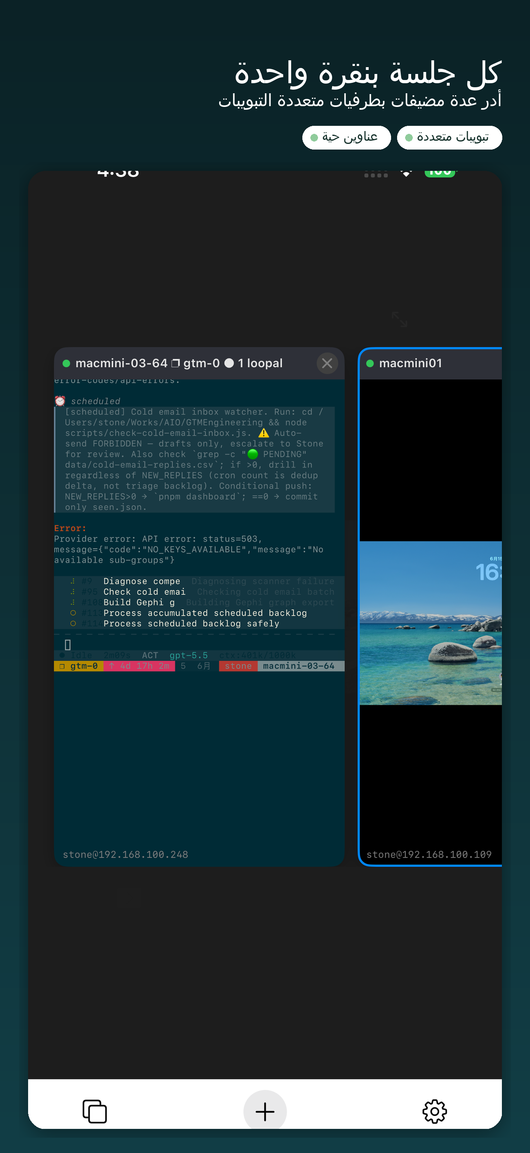Tap the عناوين حية pill

pyautogui.click(x=347, y=137)
